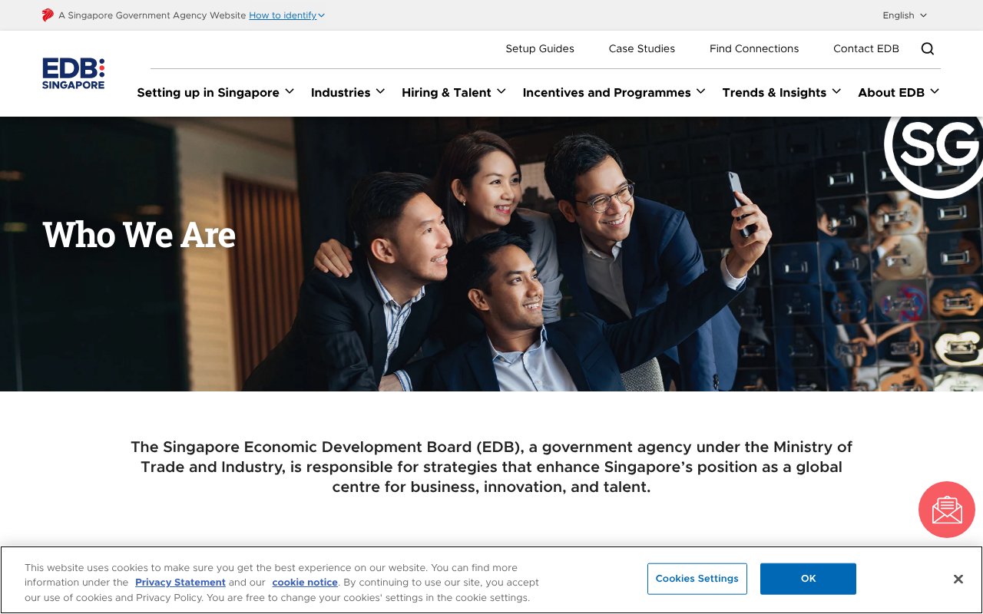Expand Trends & Insights menu

(x=781, y=92)
